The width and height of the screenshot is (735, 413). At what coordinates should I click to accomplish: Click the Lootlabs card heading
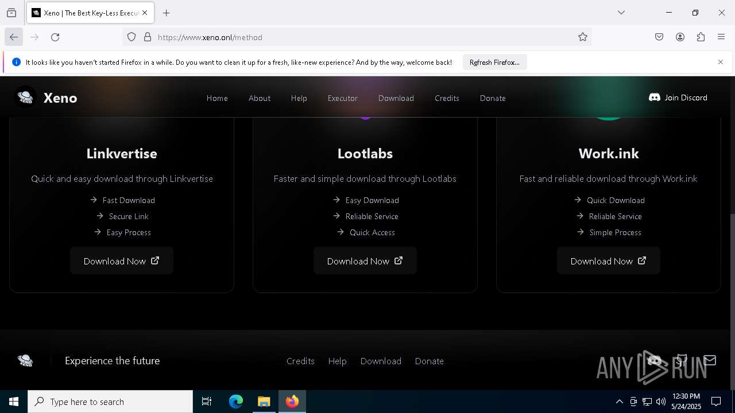pos(365,153)
